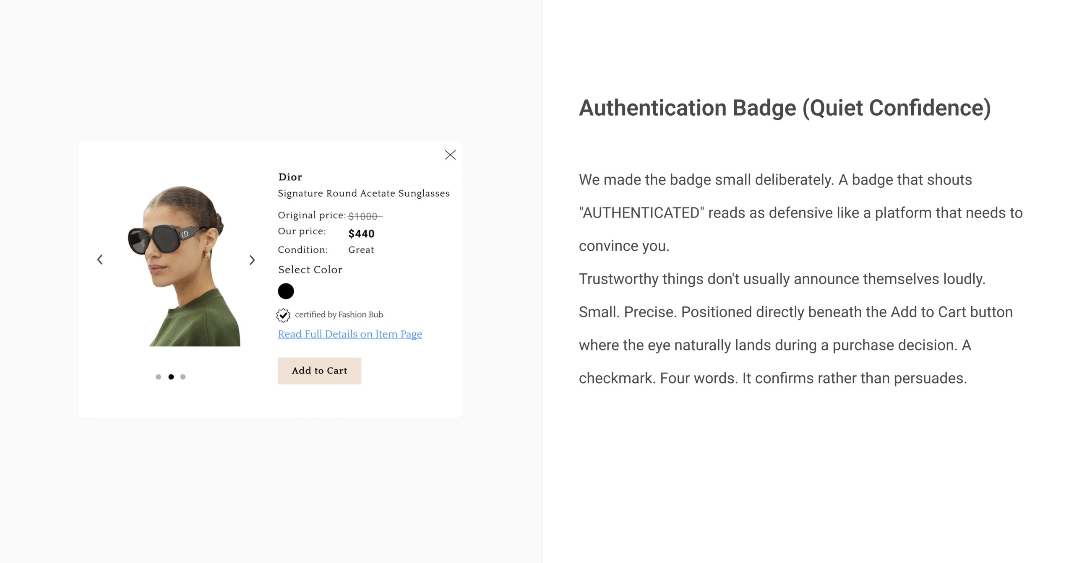The image size is (1074, 563).
Task: Jump to the third carousel dot
Action: pos(183,377)
